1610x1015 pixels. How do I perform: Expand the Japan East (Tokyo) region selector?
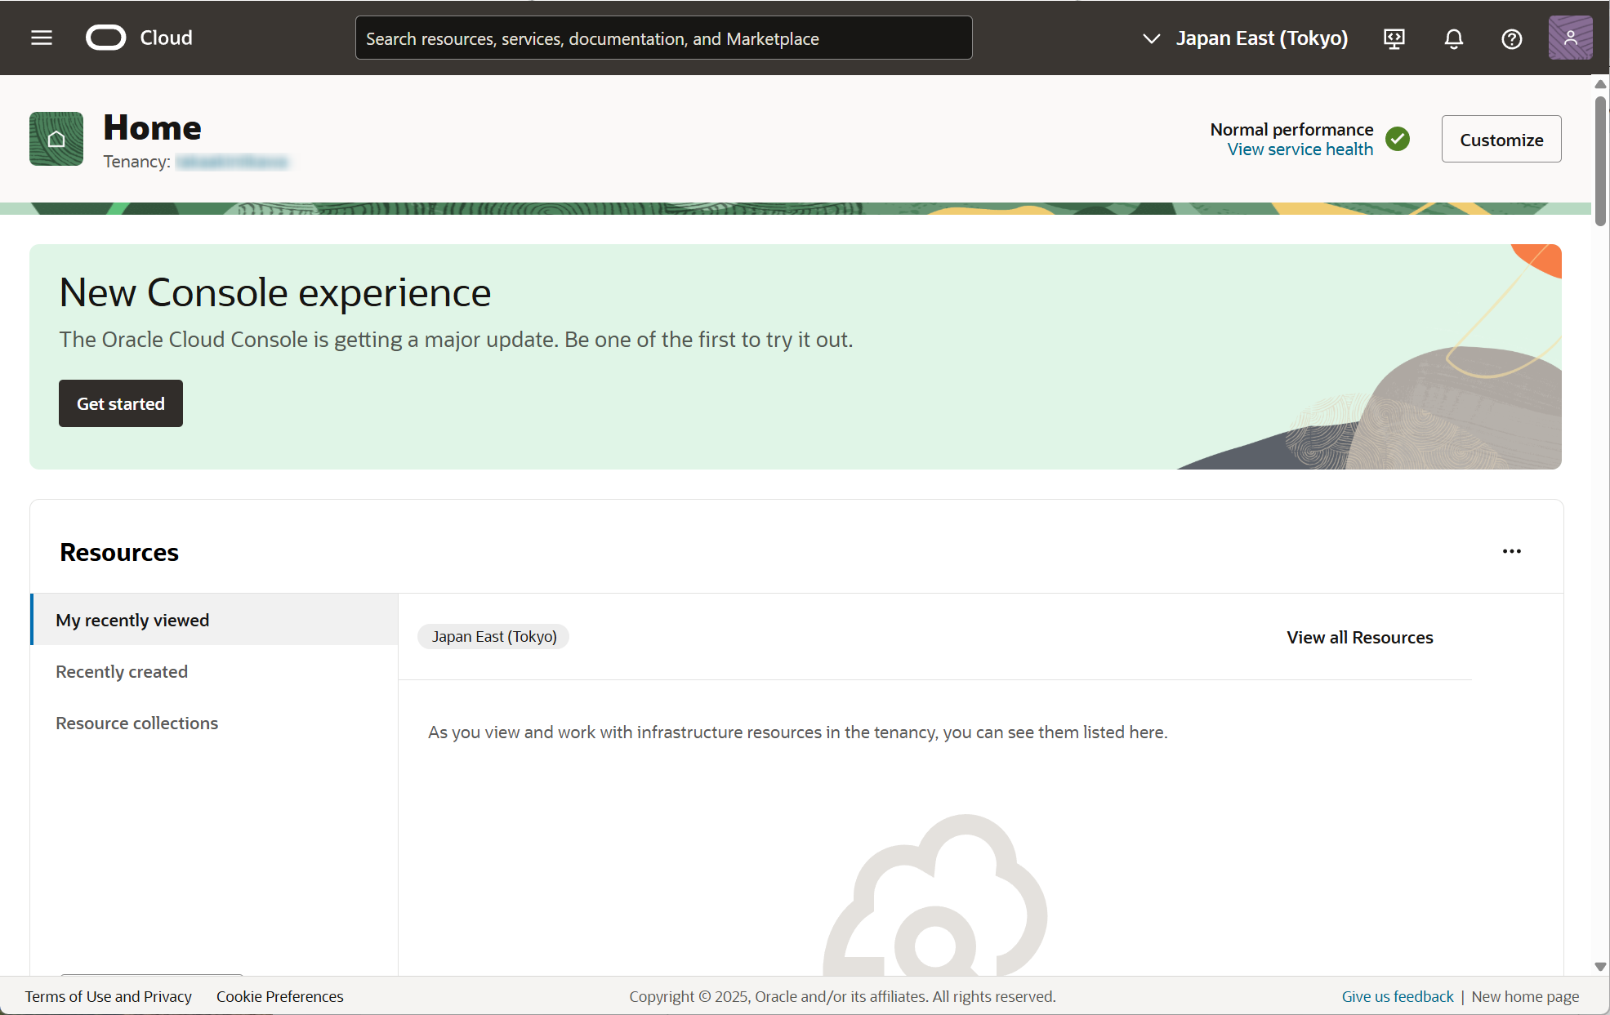(1246, 38)
